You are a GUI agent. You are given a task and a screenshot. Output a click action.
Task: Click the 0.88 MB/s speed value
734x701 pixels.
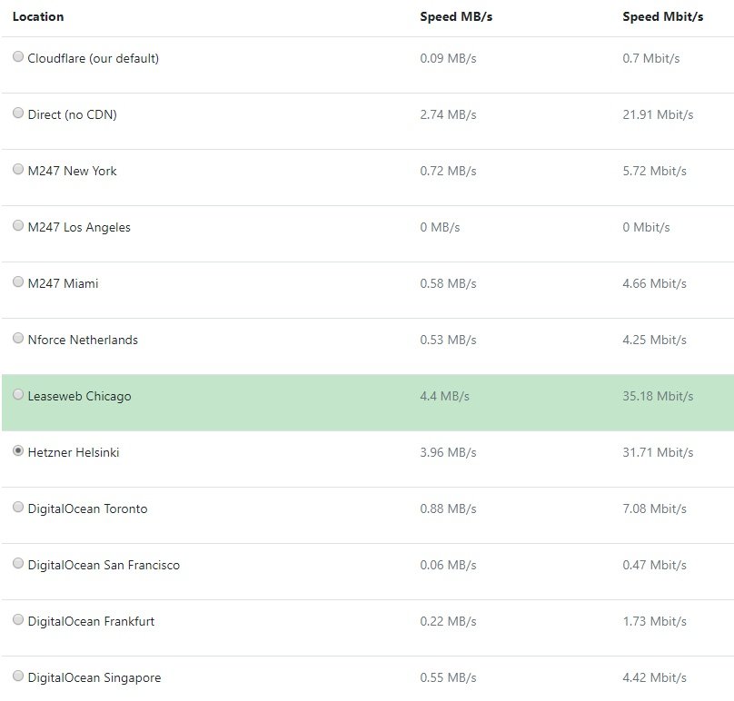pyautogui.click(x=449, y=508)
